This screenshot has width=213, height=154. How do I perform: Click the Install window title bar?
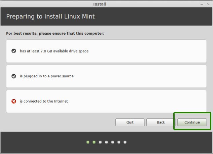101,4
